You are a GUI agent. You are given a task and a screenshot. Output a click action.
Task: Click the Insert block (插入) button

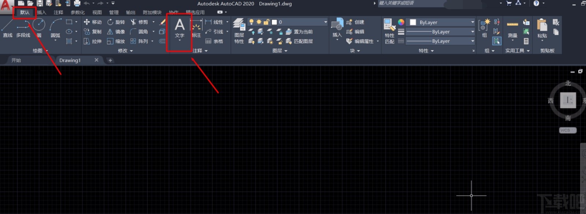coord(337,29)
